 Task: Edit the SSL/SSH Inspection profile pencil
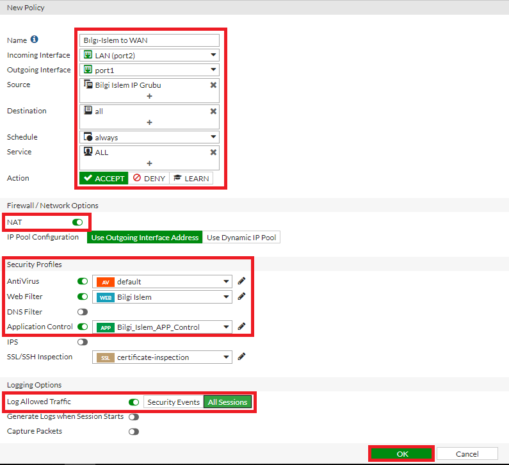click(241, 357)
